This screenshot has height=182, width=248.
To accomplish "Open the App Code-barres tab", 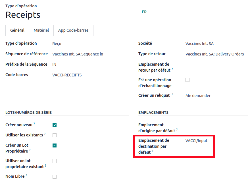I will point(73,30).
